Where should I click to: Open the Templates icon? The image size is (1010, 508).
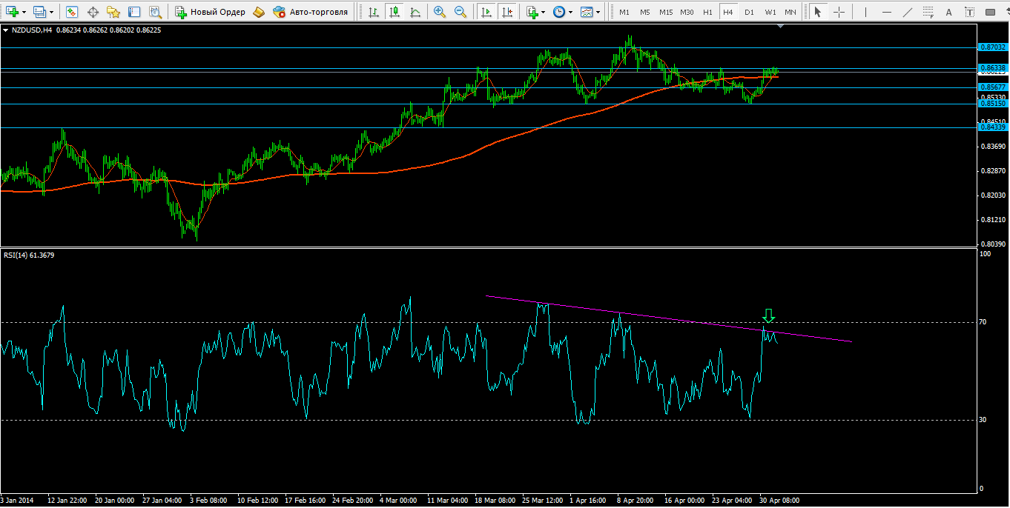click(x=587, y=12)
